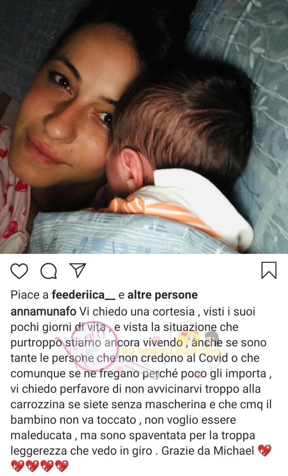Image resolution: width=288 pixels, height=476 pixels.
Task: Like the post with the heart icon
Action: pyautogui.click(x=19, y=271)
